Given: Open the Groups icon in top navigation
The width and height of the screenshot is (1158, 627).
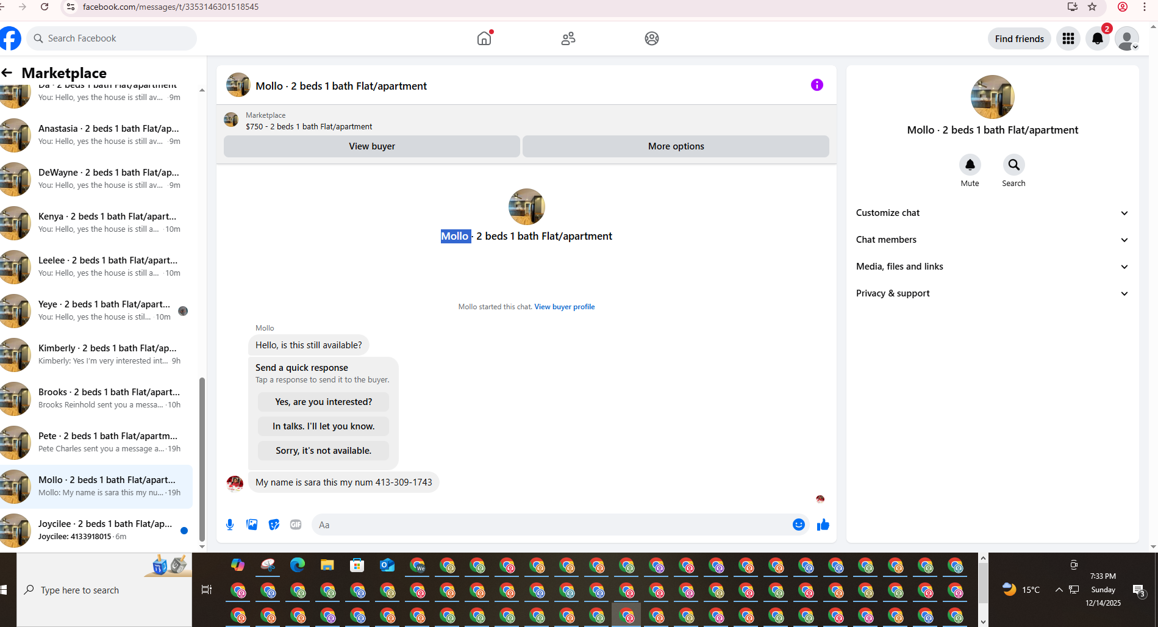Looking at the screenshot, I should click(x=651, y=38).
